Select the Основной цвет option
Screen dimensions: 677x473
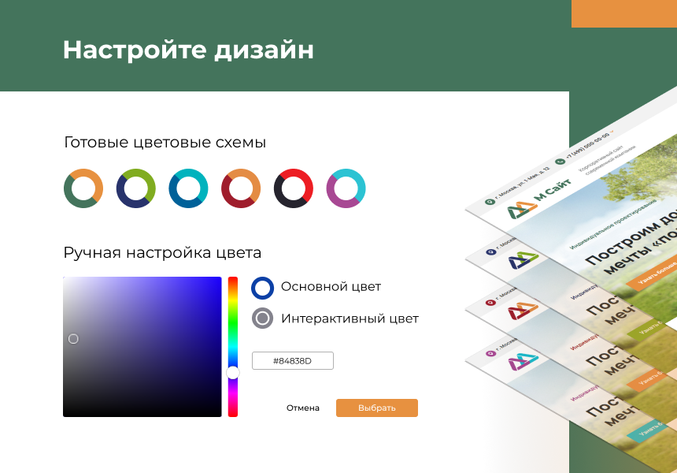(x=262, y=287)
